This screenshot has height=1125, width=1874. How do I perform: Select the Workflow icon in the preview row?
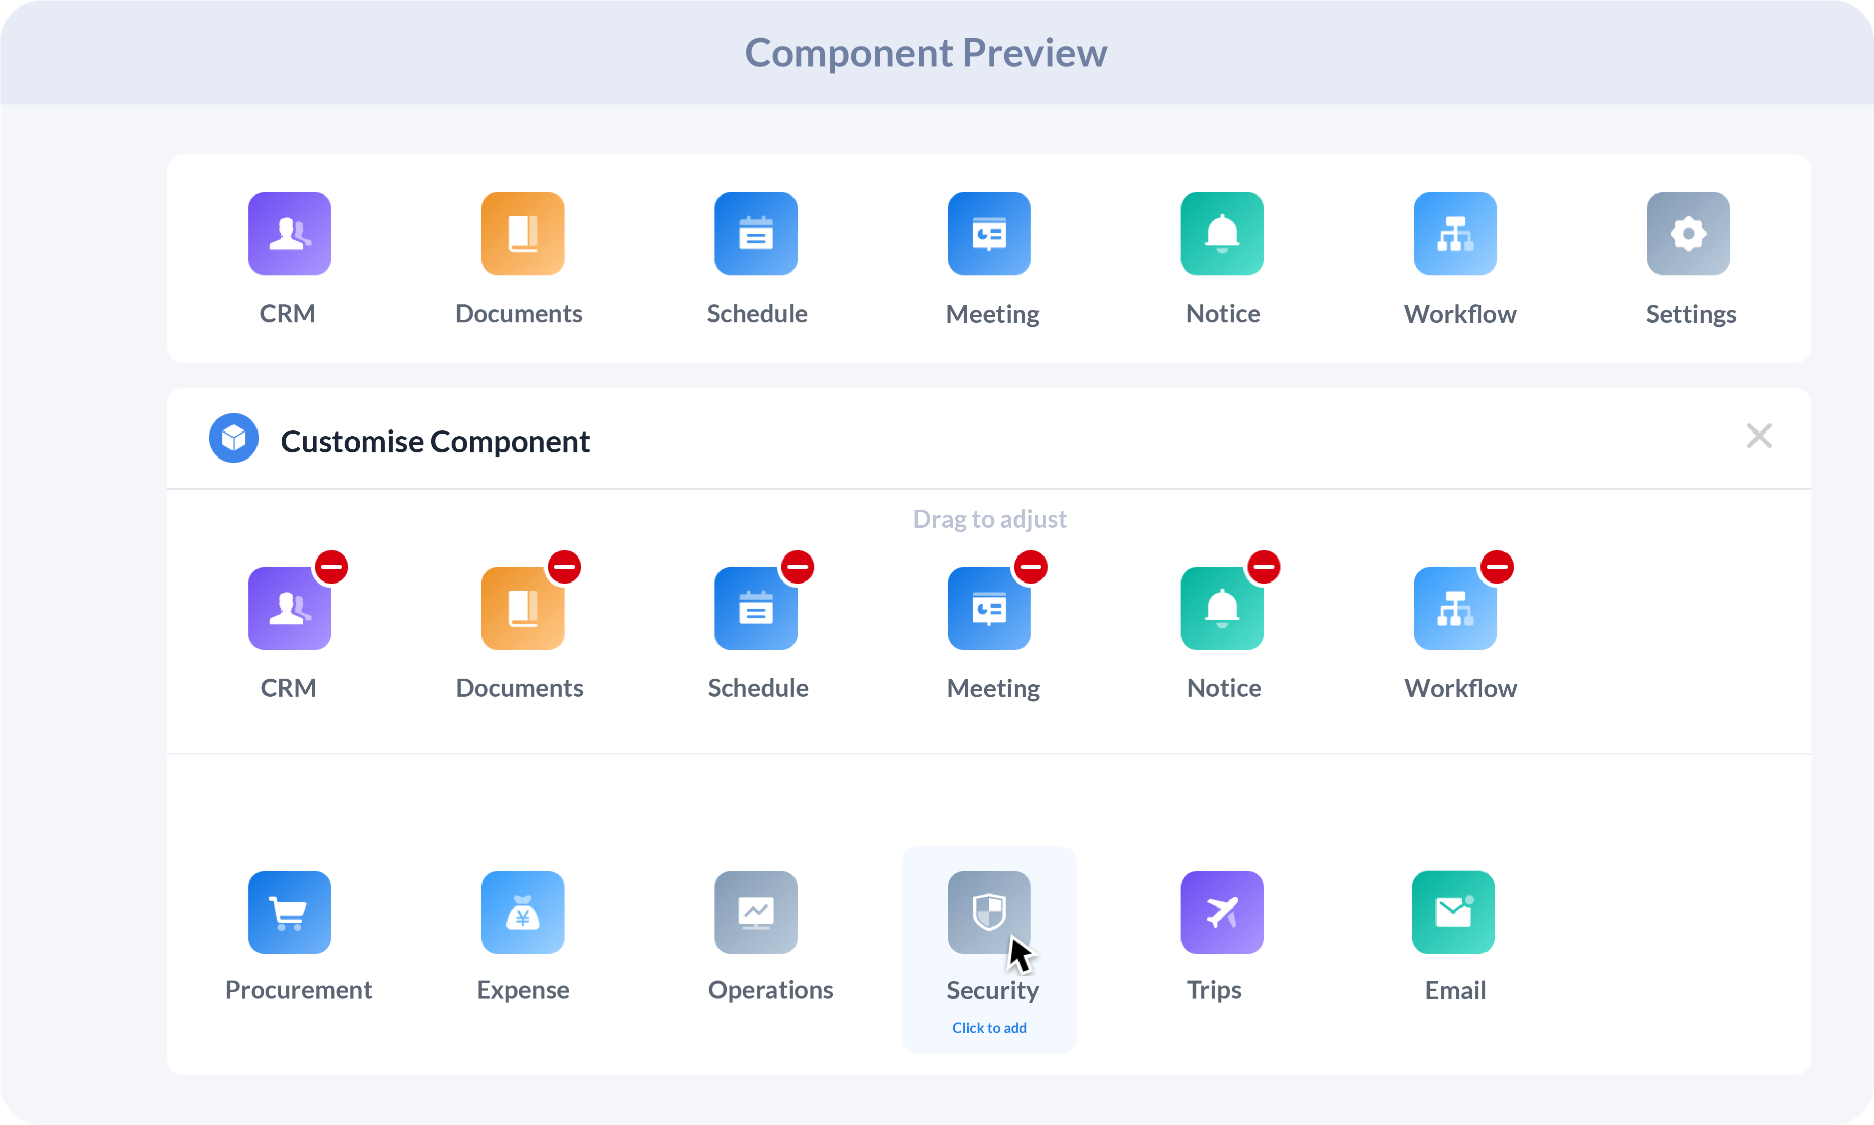click(1456, 233)
